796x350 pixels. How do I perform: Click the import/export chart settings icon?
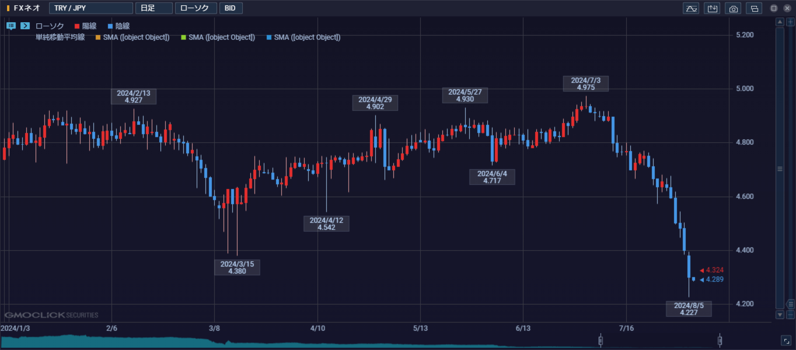coord(712,8)
